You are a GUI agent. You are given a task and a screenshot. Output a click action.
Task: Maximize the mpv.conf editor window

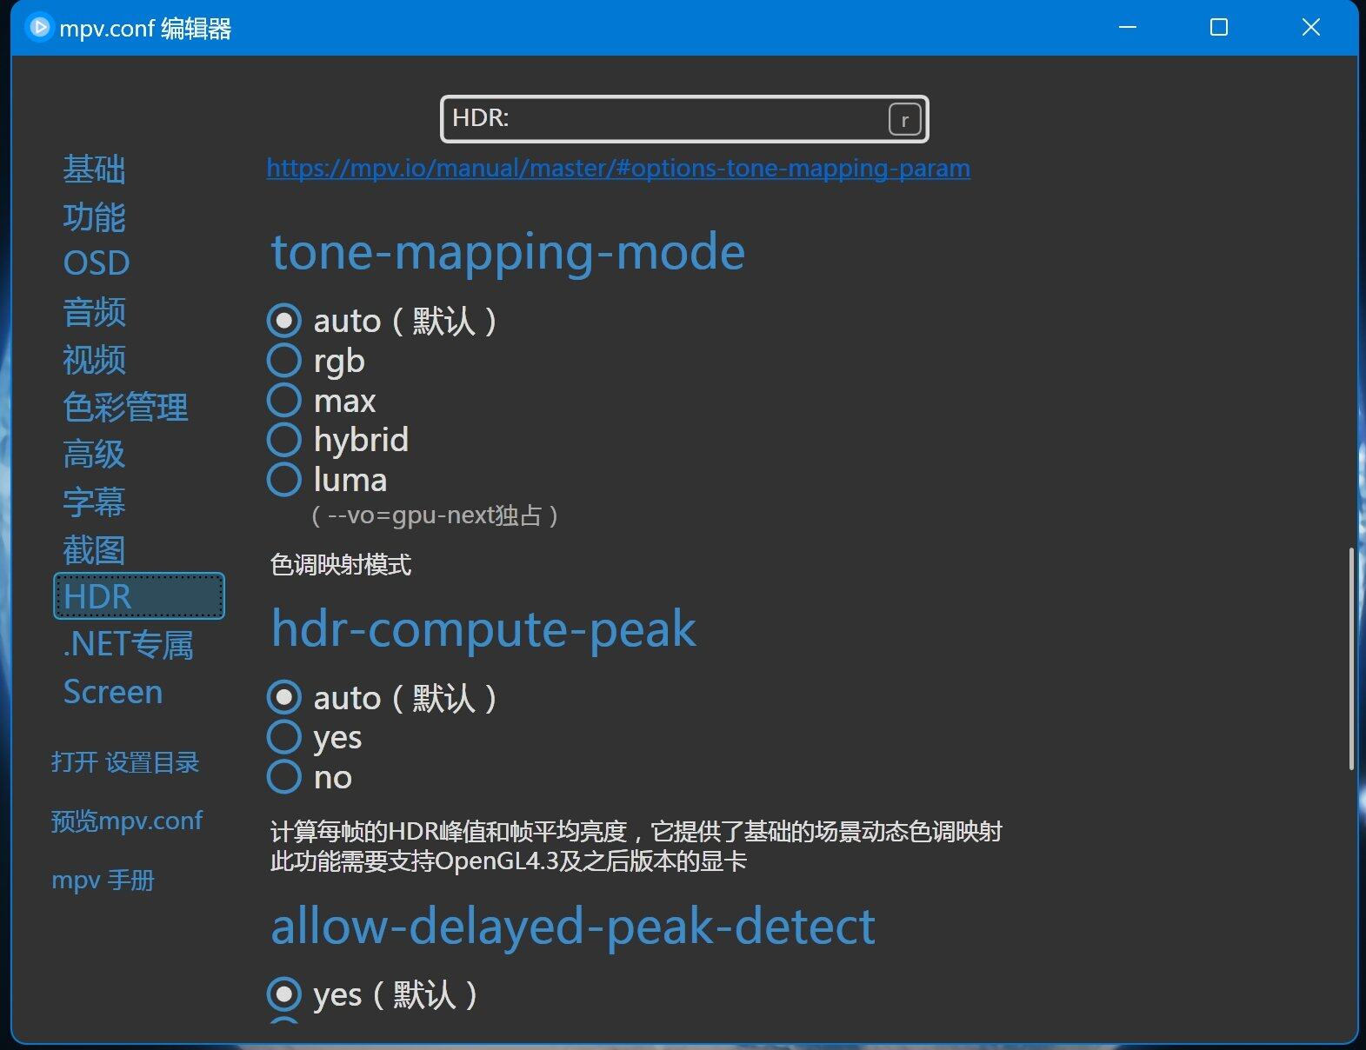tap(1219, 28)
